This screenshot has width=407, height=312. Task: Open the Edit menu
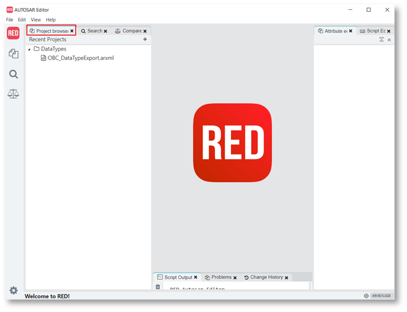point(22,20)
